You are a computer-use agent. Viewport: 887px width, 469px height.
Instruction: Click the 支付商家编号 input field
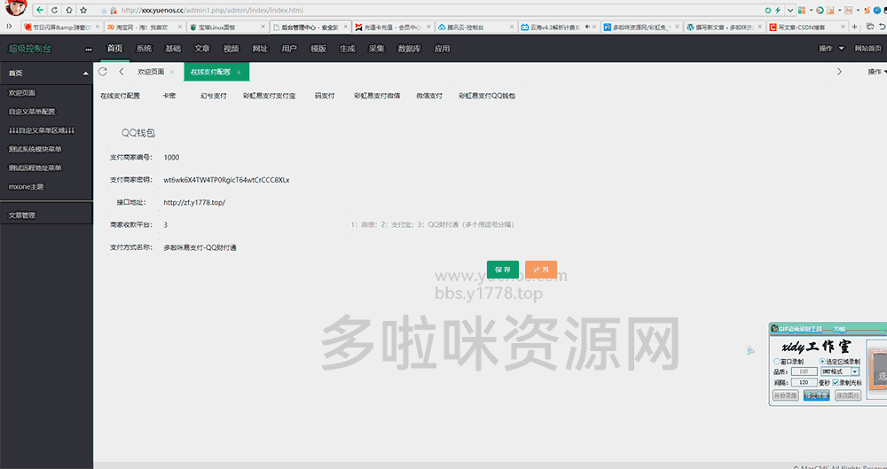pos(253,157)
